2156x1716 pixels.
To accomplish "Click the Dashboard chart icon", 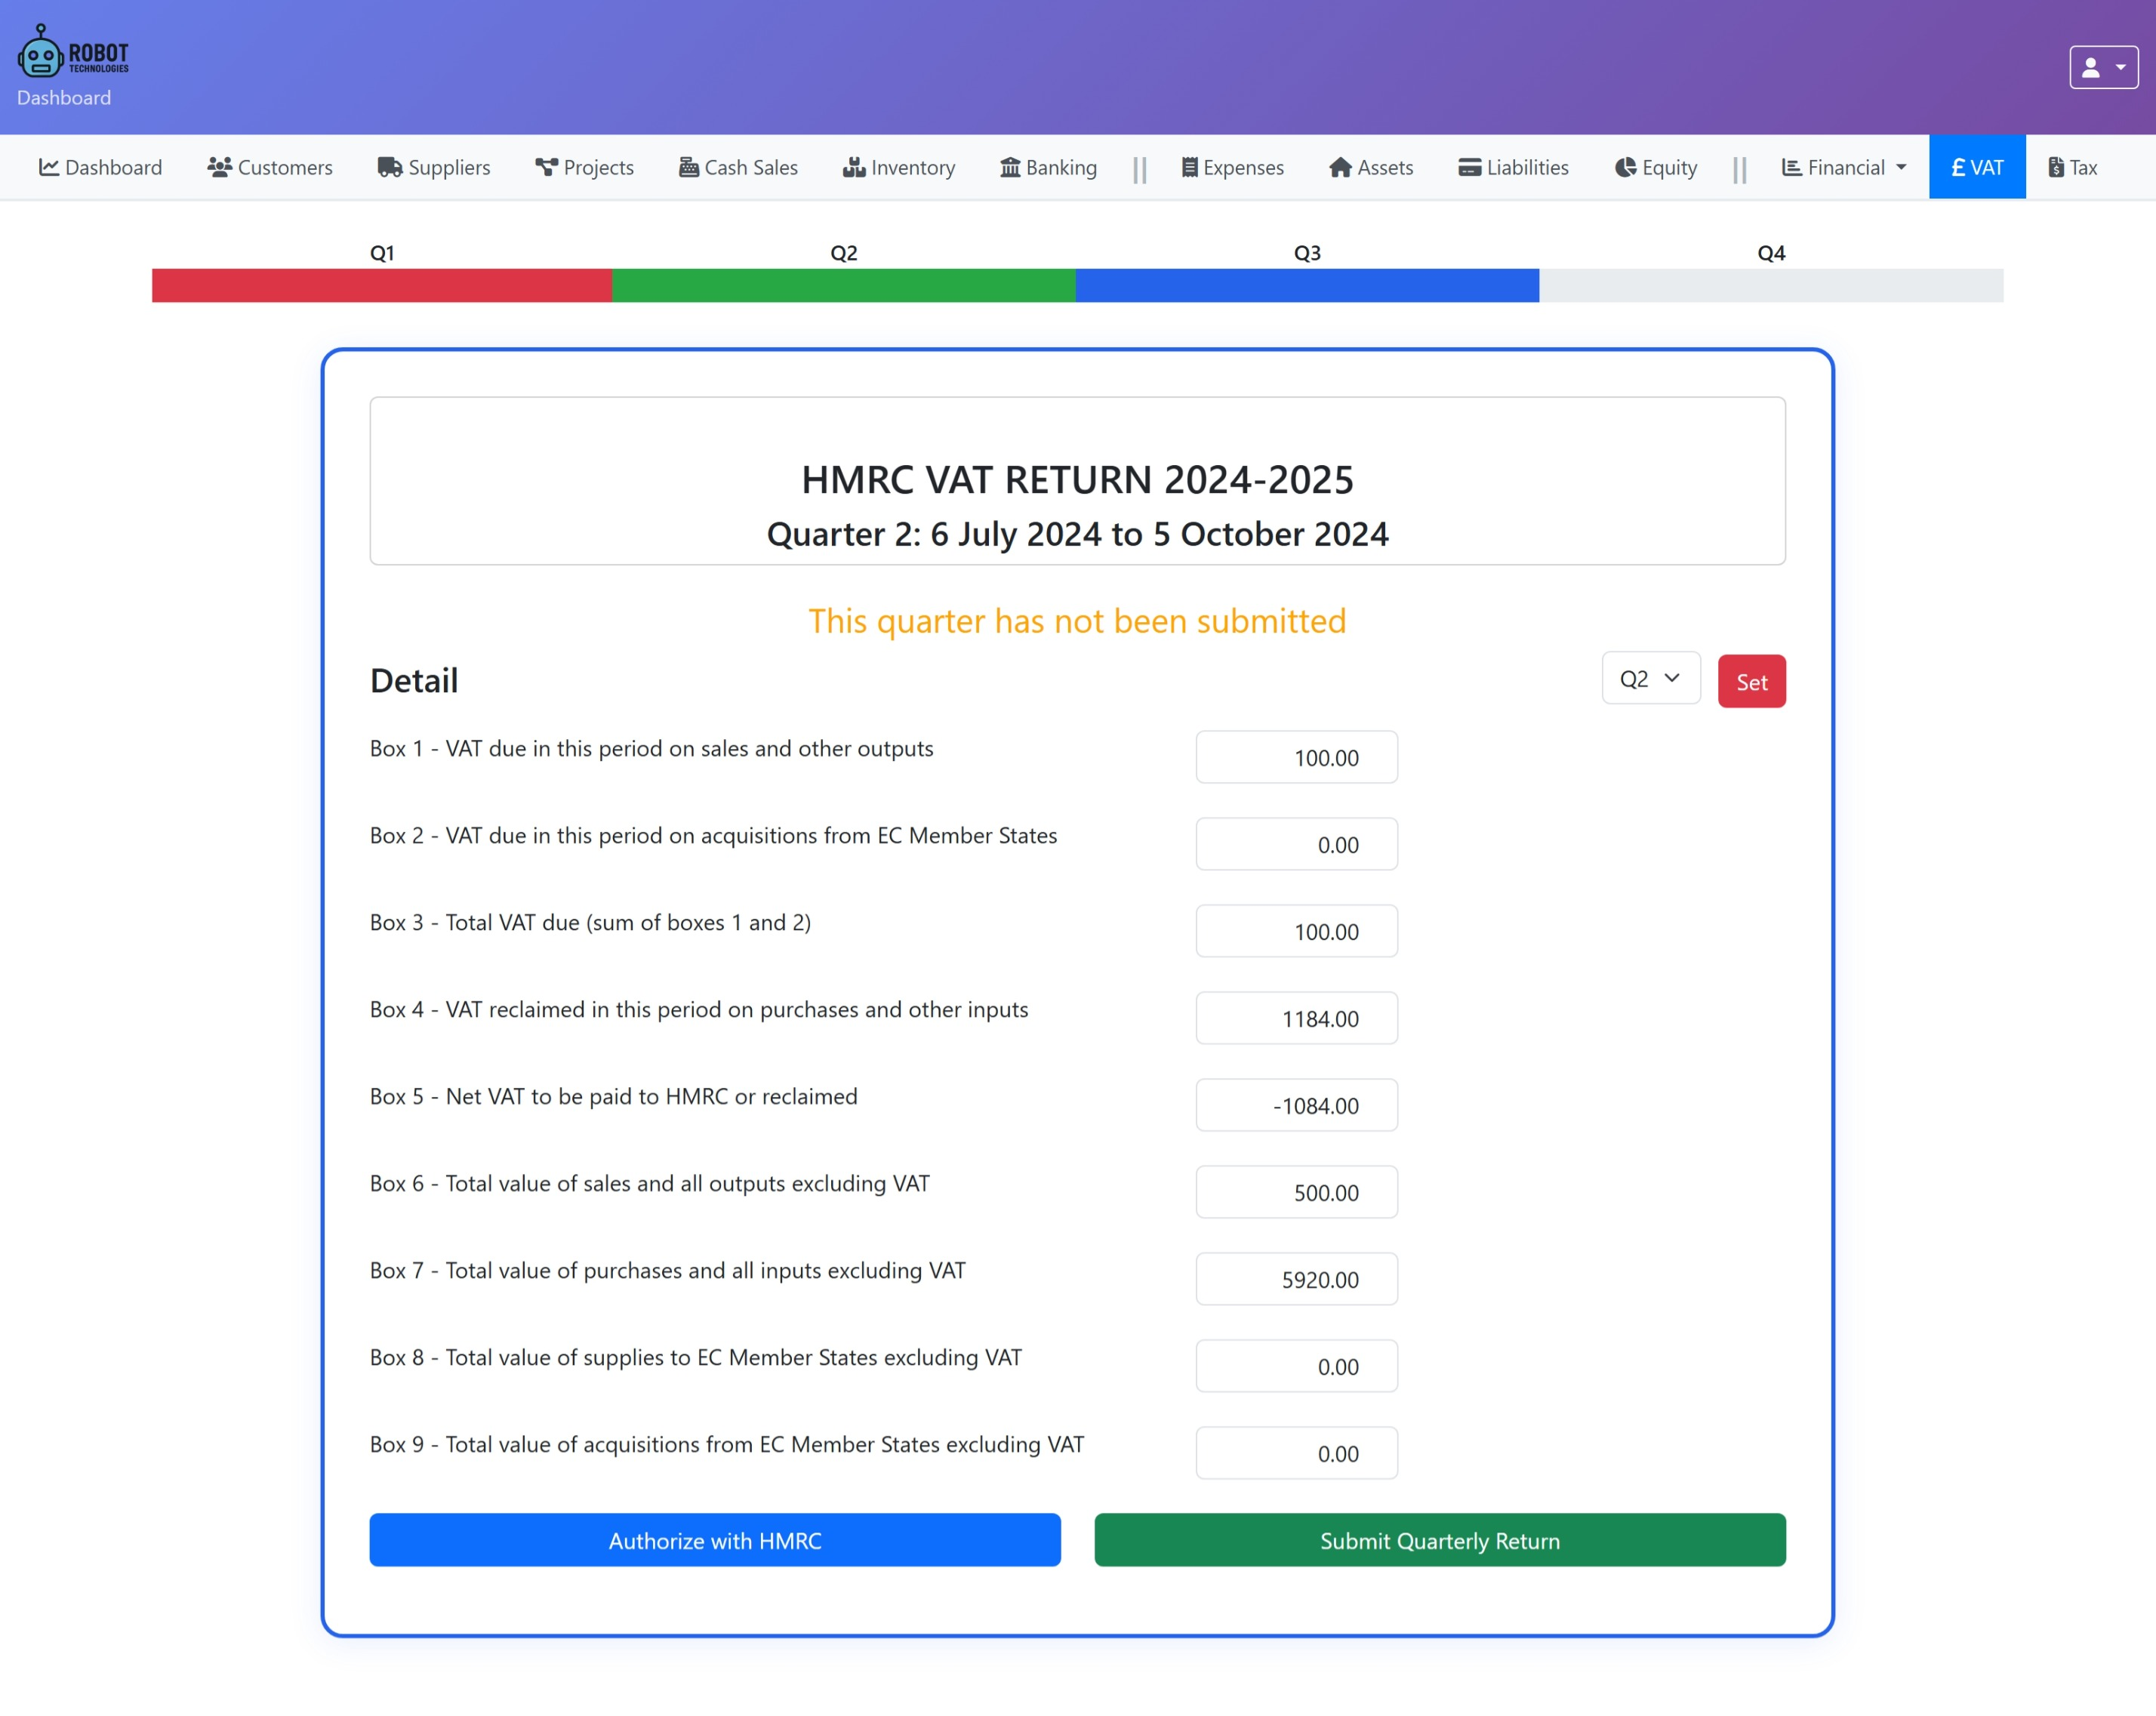I will coord(48,167).
